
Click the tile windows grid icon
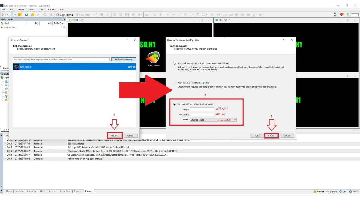(127, 15)
